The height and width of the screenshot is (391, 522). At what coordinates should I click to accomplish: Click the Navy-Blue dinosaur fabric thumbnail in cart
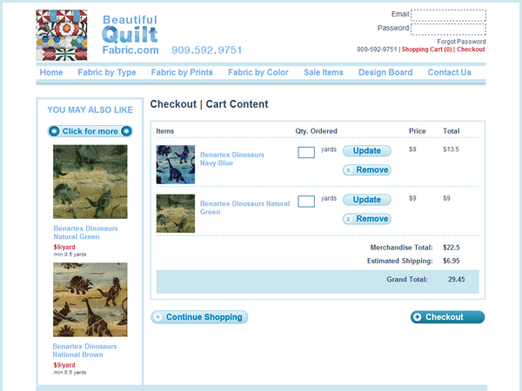176,164
